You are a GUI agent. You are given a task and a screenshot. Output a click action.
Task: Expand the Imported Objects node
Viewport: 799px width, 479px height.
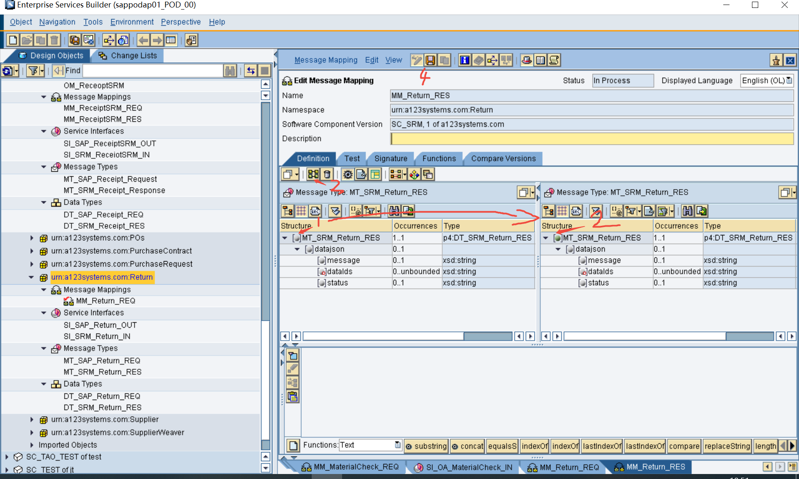(x=32, y=445)
